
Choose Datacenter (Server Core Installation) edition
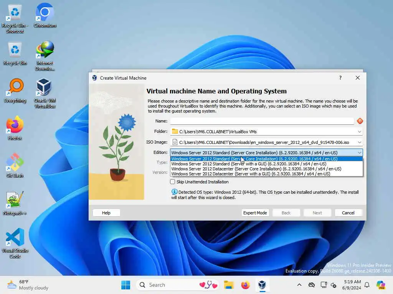(x=266, y=169)
